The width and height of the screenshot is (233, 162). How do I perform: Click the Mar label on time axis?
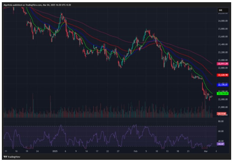pyautogui.click(x=206, y=151)
